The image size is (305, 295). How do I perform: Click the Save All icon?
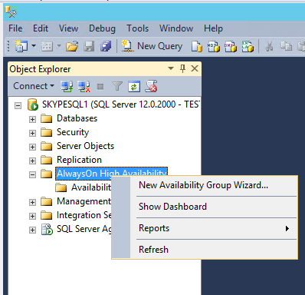106,46
